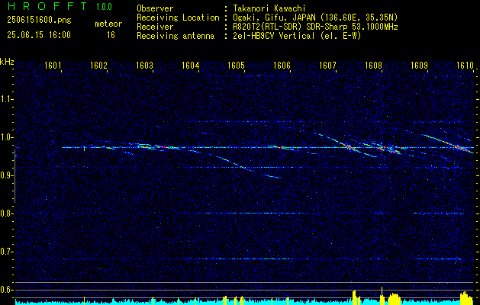Click the 1603 time axis label
This screenshot has height=305, width=480.
coord(145,65)
